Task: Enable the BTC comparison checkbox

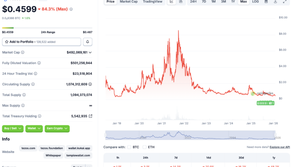Action: pos(129,147)
